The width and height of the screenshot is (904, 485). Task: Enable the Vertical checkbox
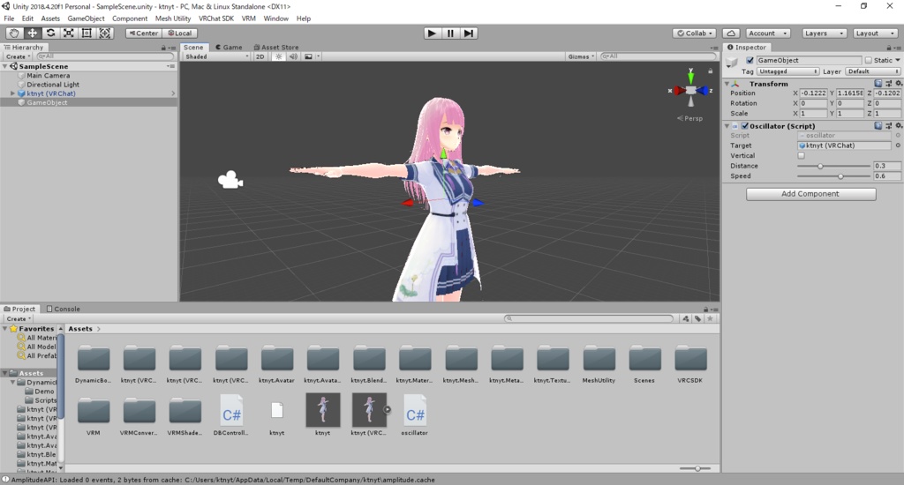click(801, 155)
